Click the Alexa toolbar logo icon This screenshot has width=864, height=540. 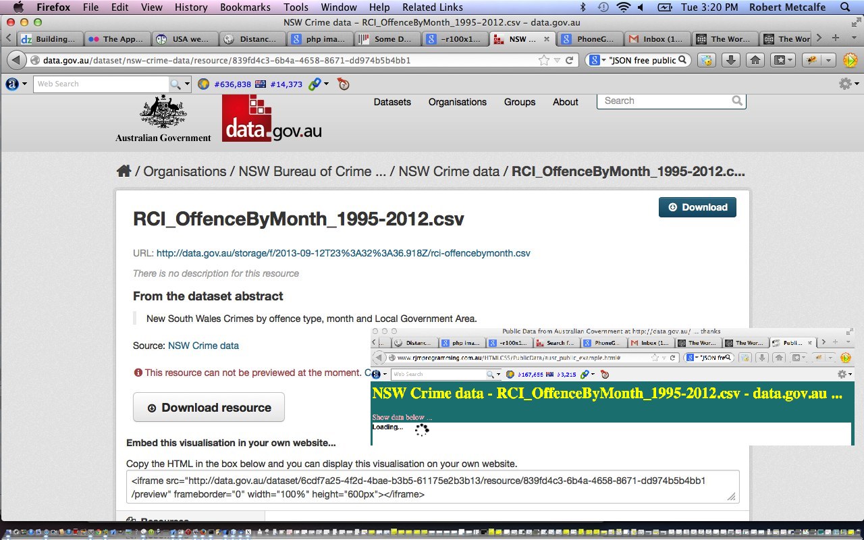[11, 84]
